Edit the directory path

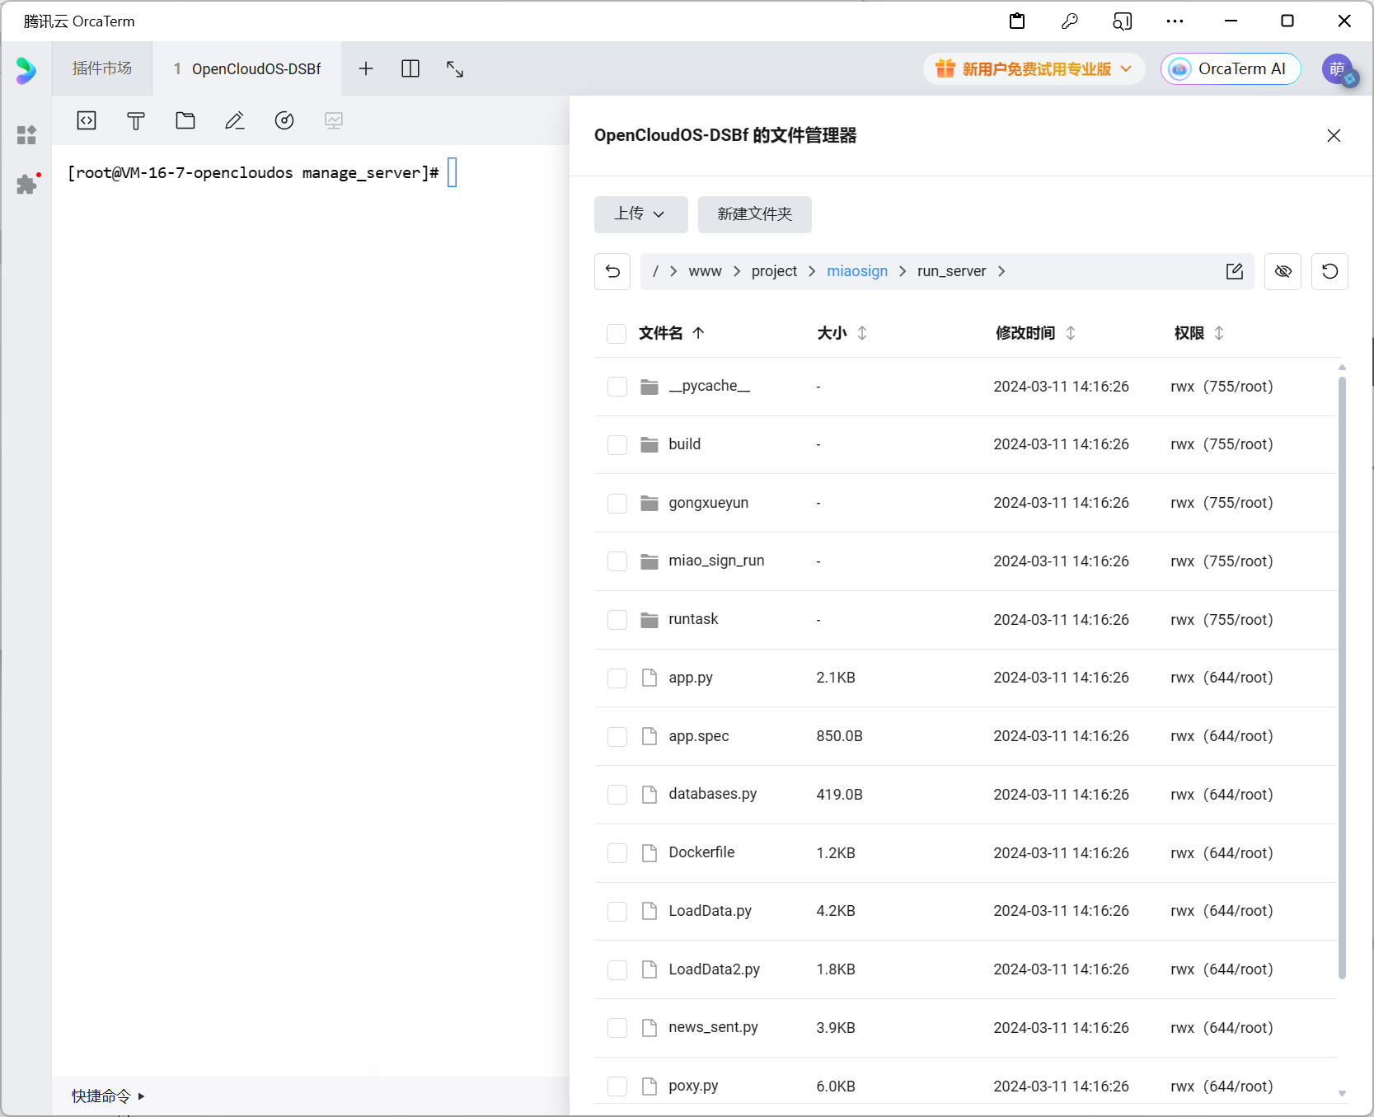pos(1234,271)
